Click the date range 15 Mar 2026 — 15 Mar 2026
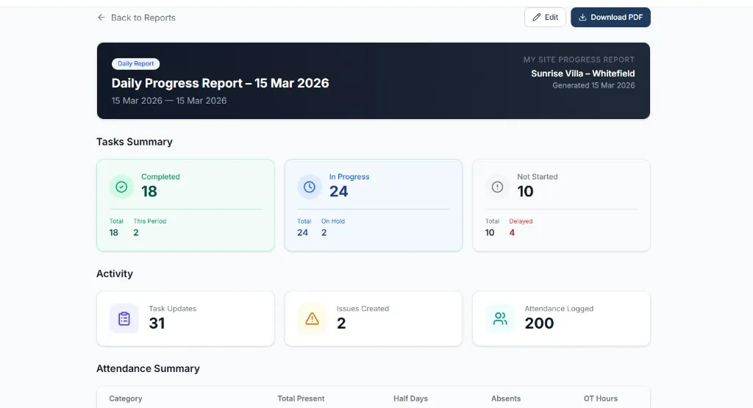The image size is (753, 408). (x=169, y=101)
